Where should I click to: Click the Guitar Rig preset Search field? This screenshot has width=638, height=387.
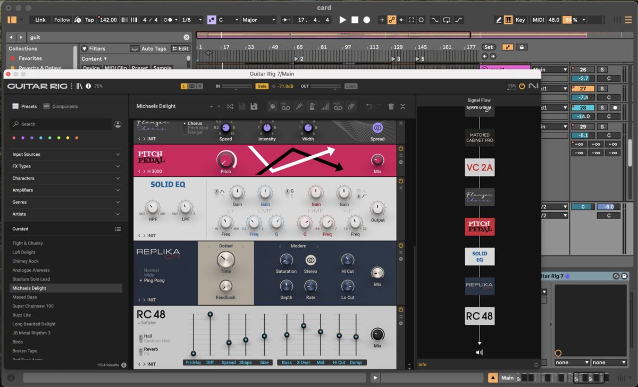point(61,124)
